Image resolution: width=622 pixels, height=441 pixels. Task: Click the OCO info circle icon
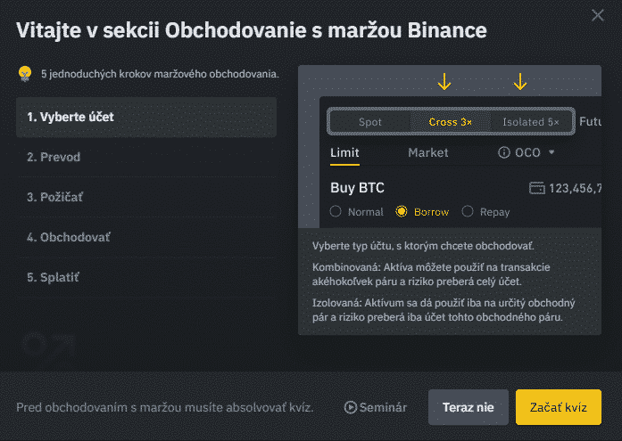pos(504,152)
